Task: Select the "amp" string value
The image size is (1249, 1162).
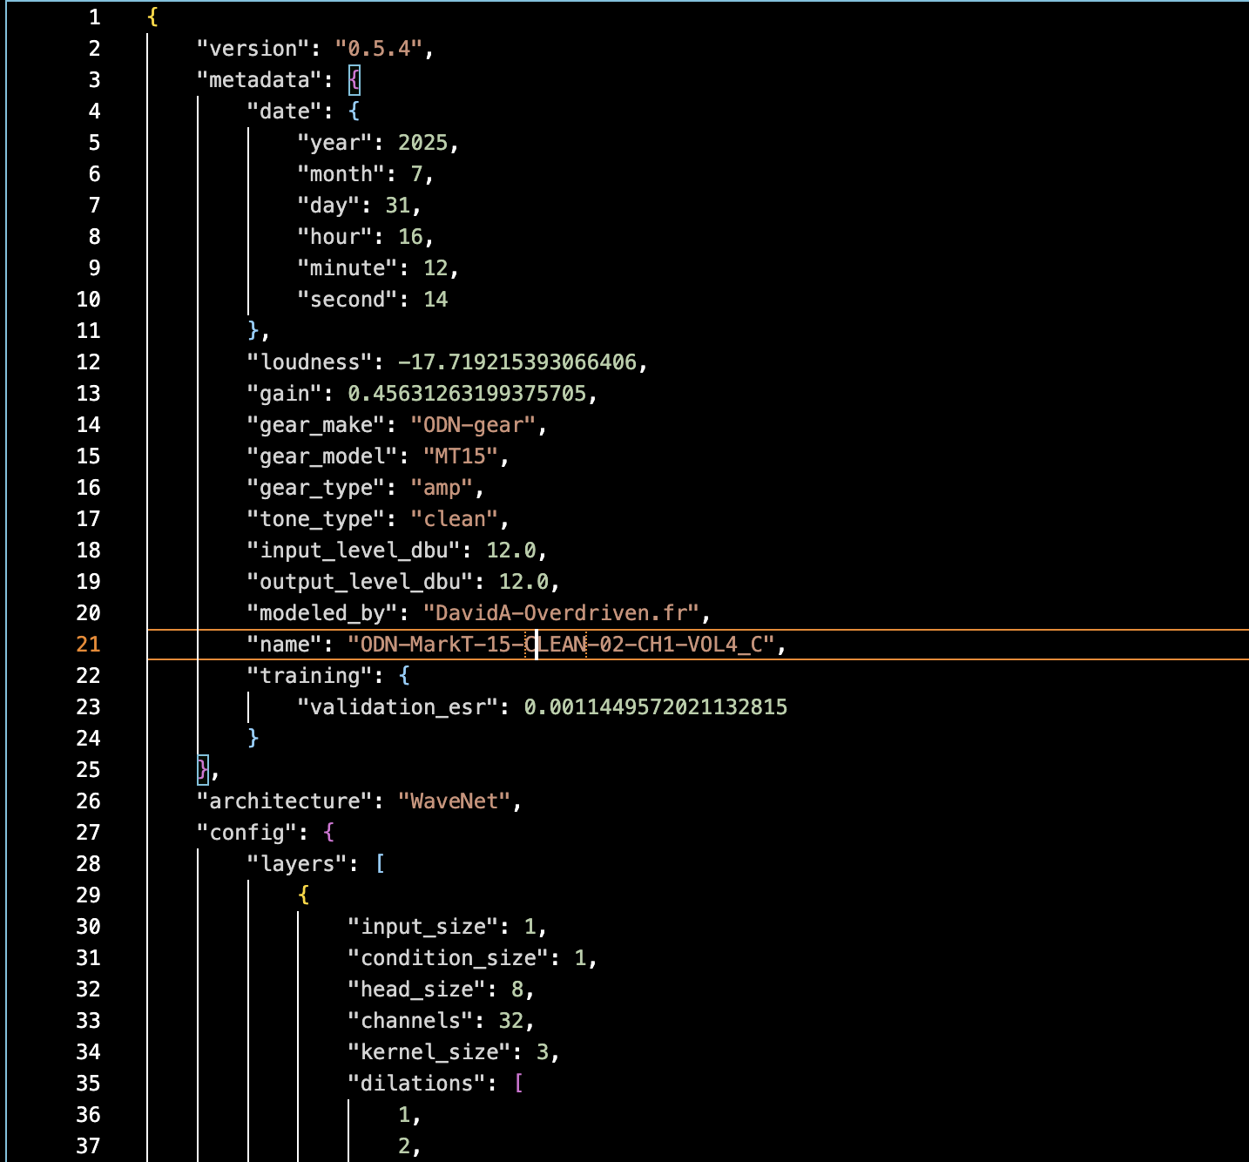Action: [442, 488]
